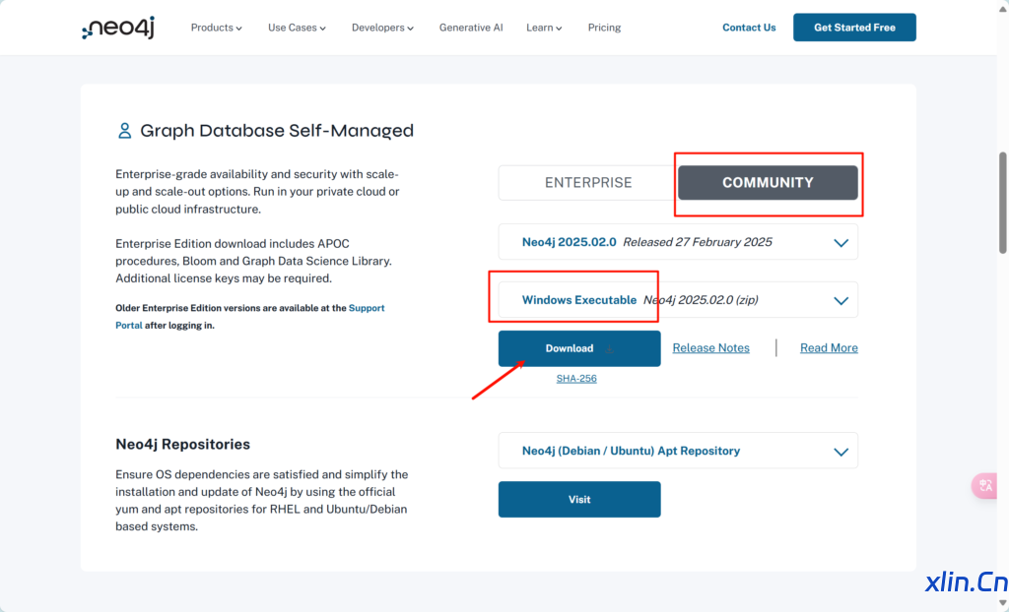Expand the Debian / Ubuntu Apt Repository dropdown
The image size is (1009, 612).
point(678,451)
